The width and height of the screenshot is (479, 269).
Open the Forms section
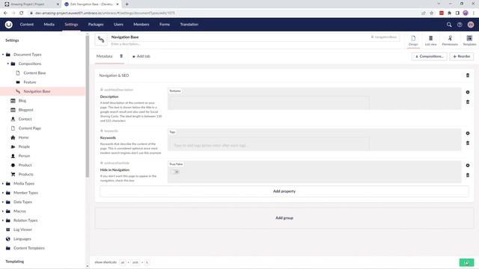165,25
